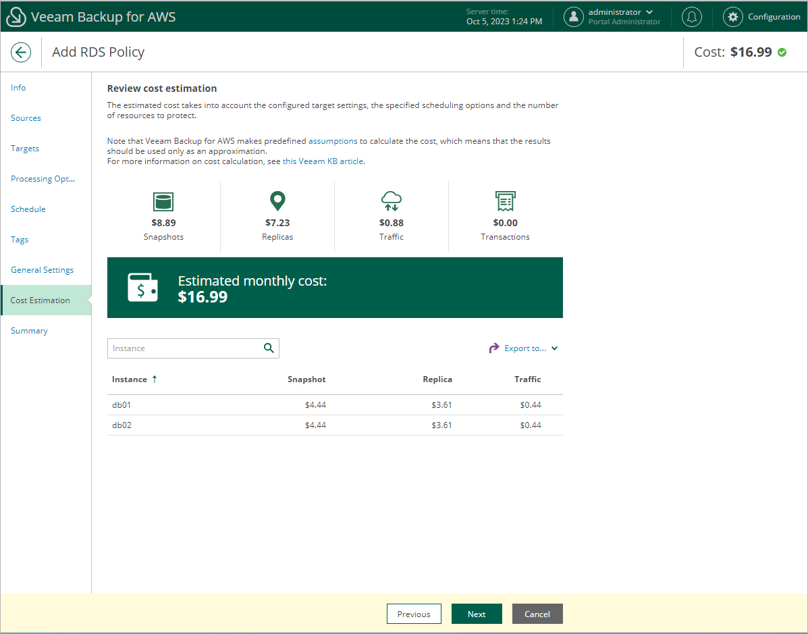Image resolution: width=808 pixels, height=634 pixels.
Task: Click the Veeam logo icon
Action: pyautogui.click(x=16, y=16)
